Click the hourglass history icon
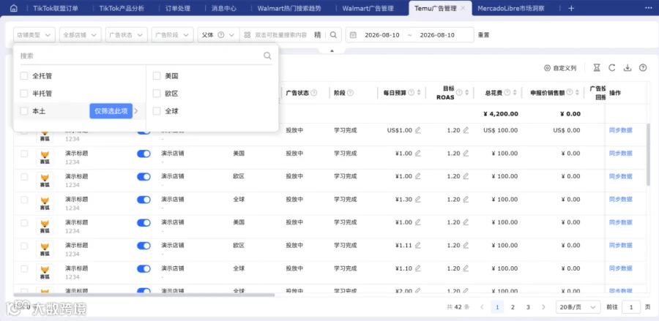 (x=596, y=67)
